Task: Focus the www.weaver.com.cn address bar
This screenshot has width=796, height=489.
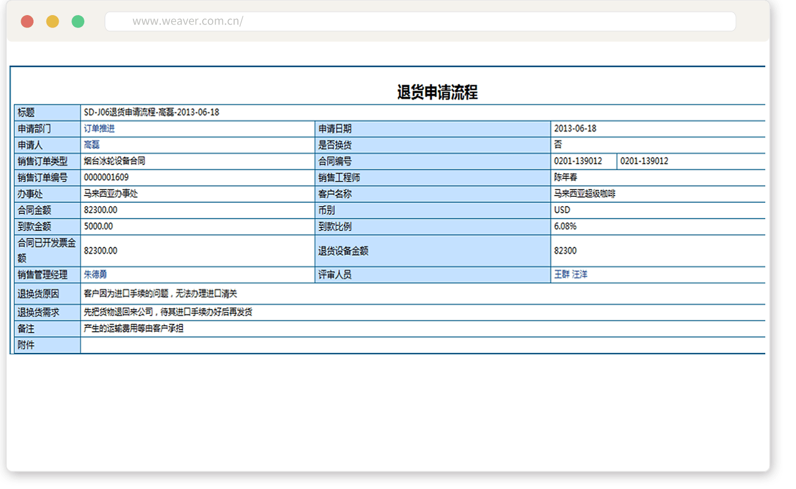Action: coord(419,22)
